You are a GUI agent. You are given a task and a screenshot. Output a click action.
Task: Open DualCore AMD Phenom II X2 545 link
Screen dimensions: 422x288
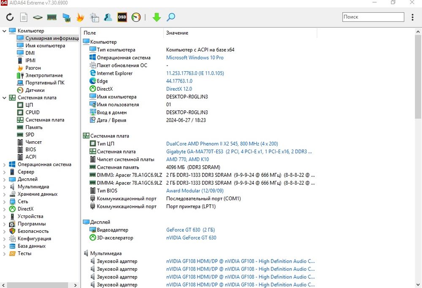point(222,144)
